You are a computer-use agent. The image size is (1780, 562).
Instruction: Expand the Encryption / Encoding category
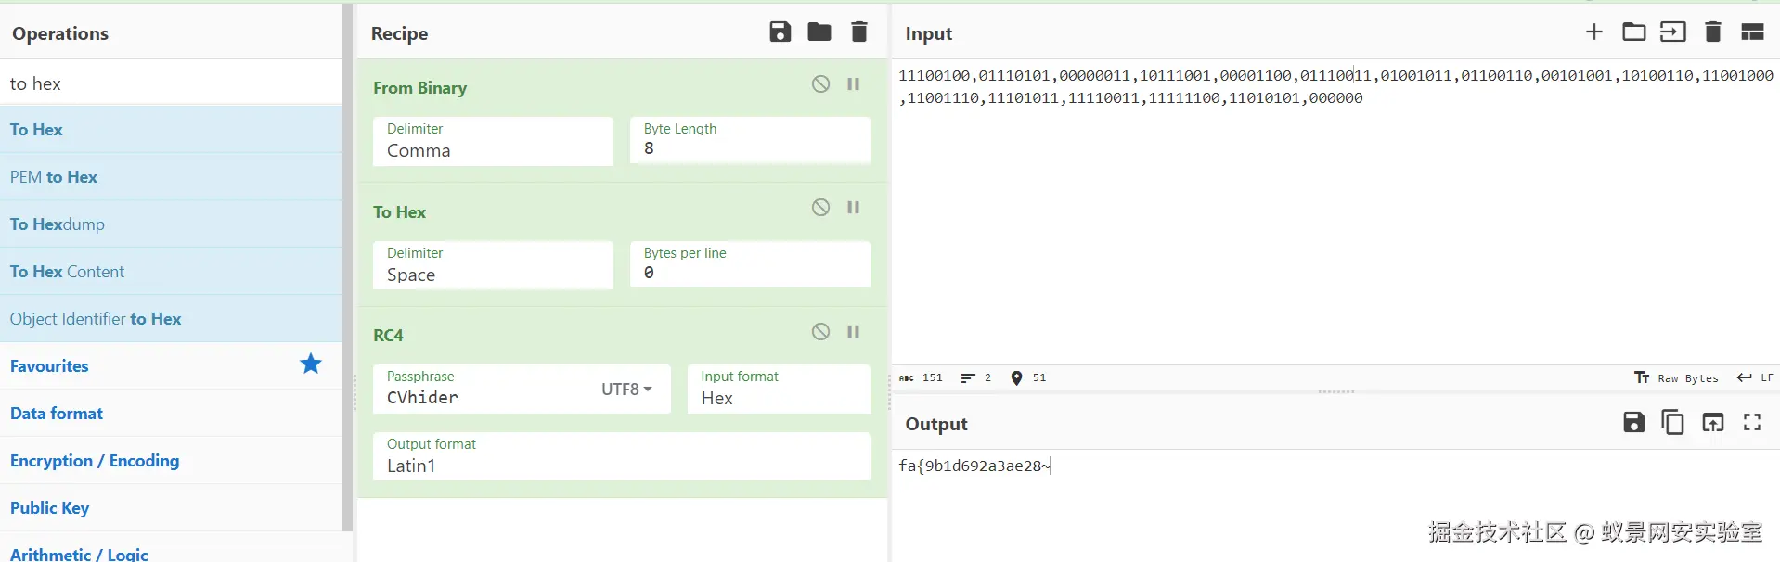(x=95, y=461)
